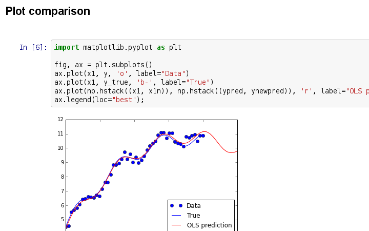
Task: Click the blue dot marker in legend
Action: pyautogui.click(x=177, y=206)
